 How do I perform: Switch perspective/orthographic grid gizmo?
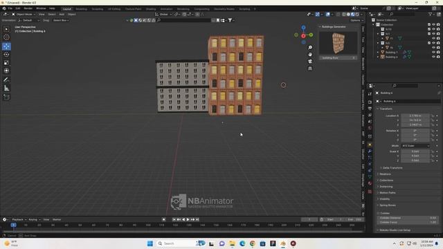(310, 68)
